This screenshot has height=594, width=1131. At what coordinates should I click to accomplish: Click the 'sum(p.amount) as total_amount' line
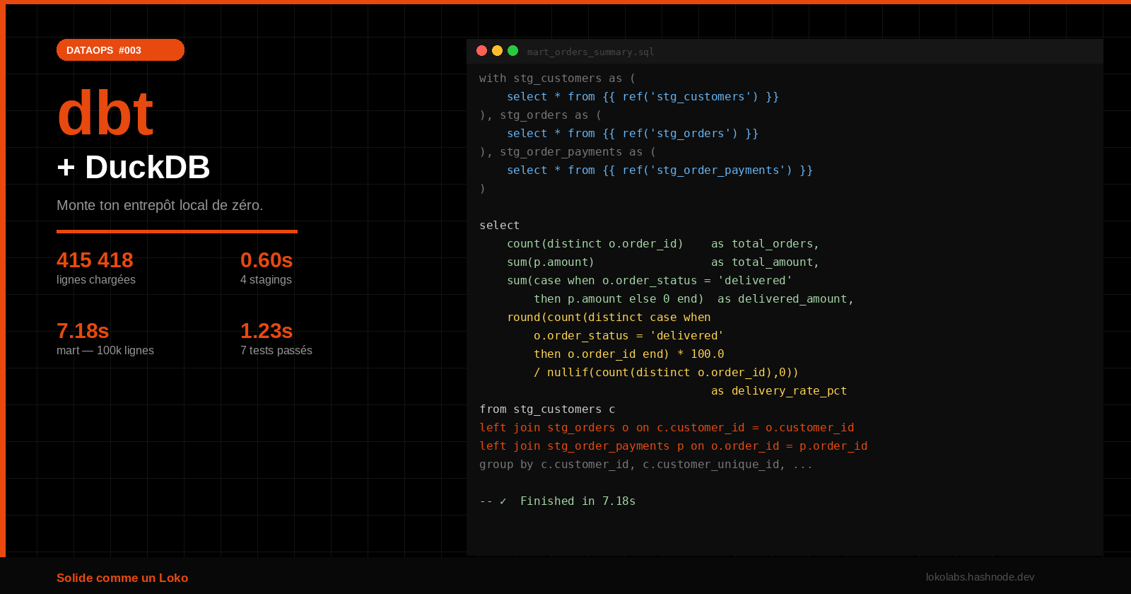point(663,262)
